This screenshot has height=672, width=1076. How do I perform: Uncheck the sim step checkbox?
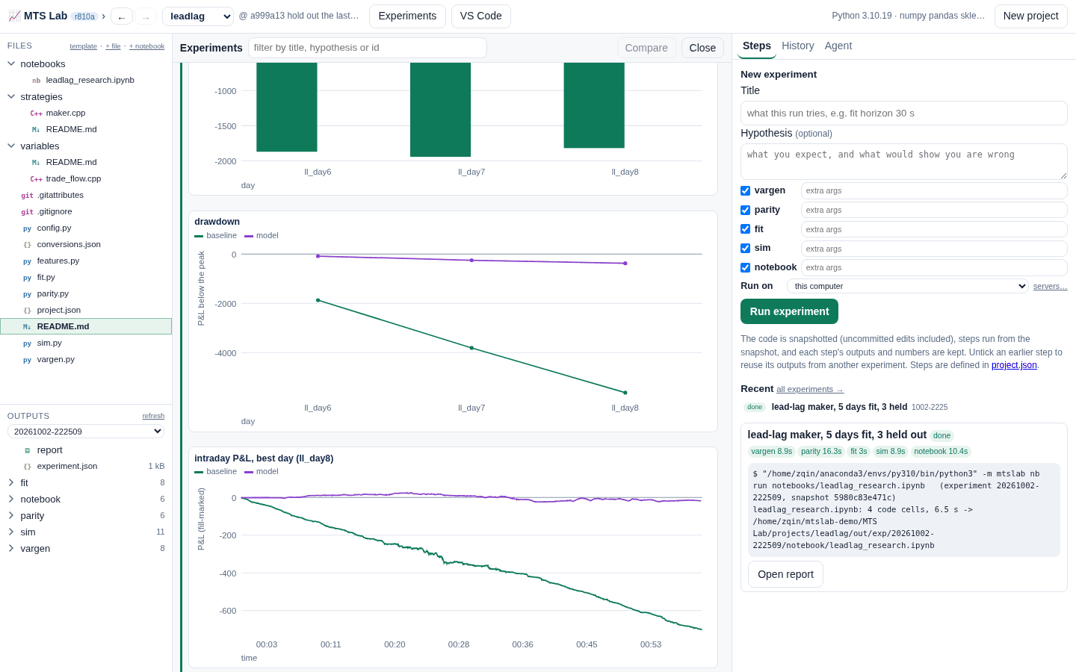[x=745, y=248]
